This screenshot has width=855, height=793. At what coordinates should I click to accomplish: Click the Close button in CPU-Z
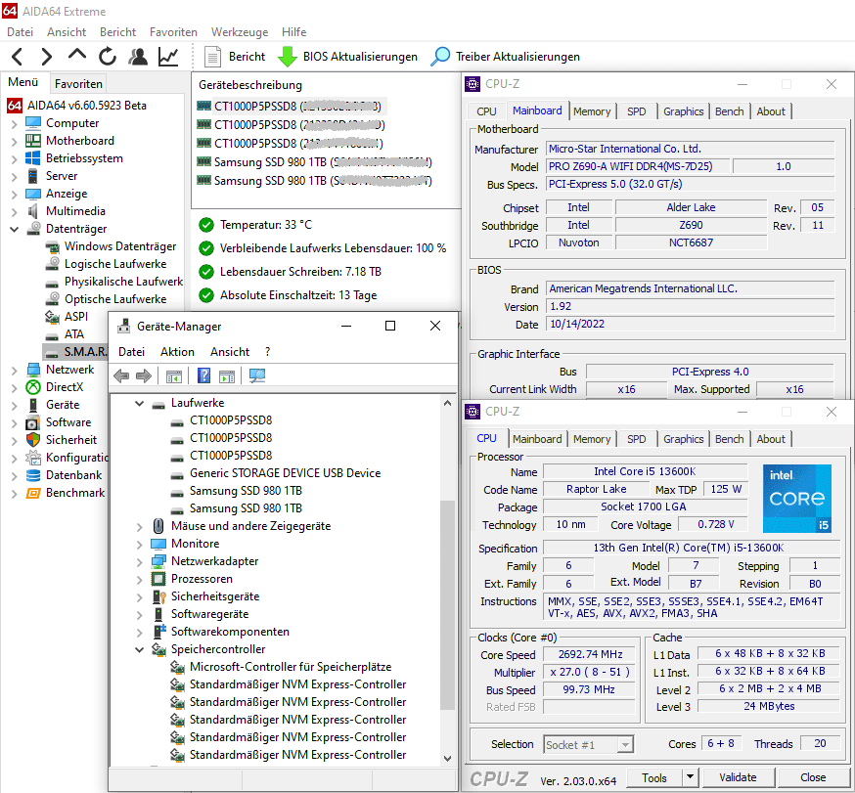click(813, 777)
